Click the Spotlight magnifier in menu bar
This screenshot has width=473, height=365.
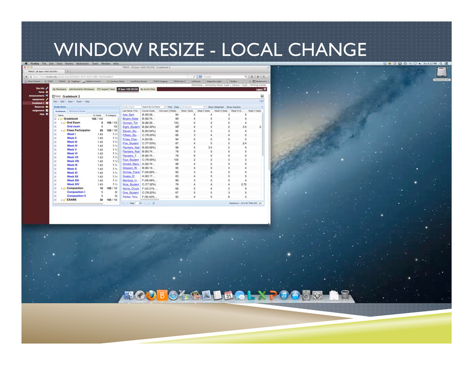pos(441,64)
